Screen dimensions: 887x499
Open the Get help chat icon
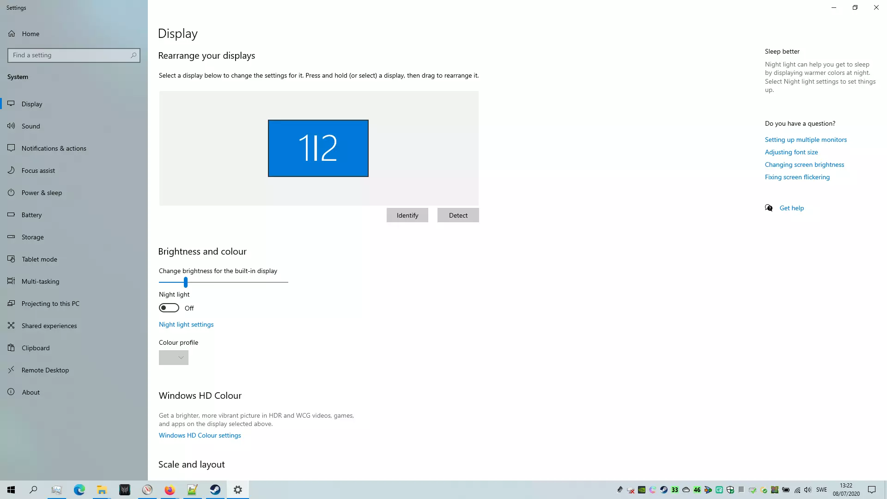[x=769, y=208]
